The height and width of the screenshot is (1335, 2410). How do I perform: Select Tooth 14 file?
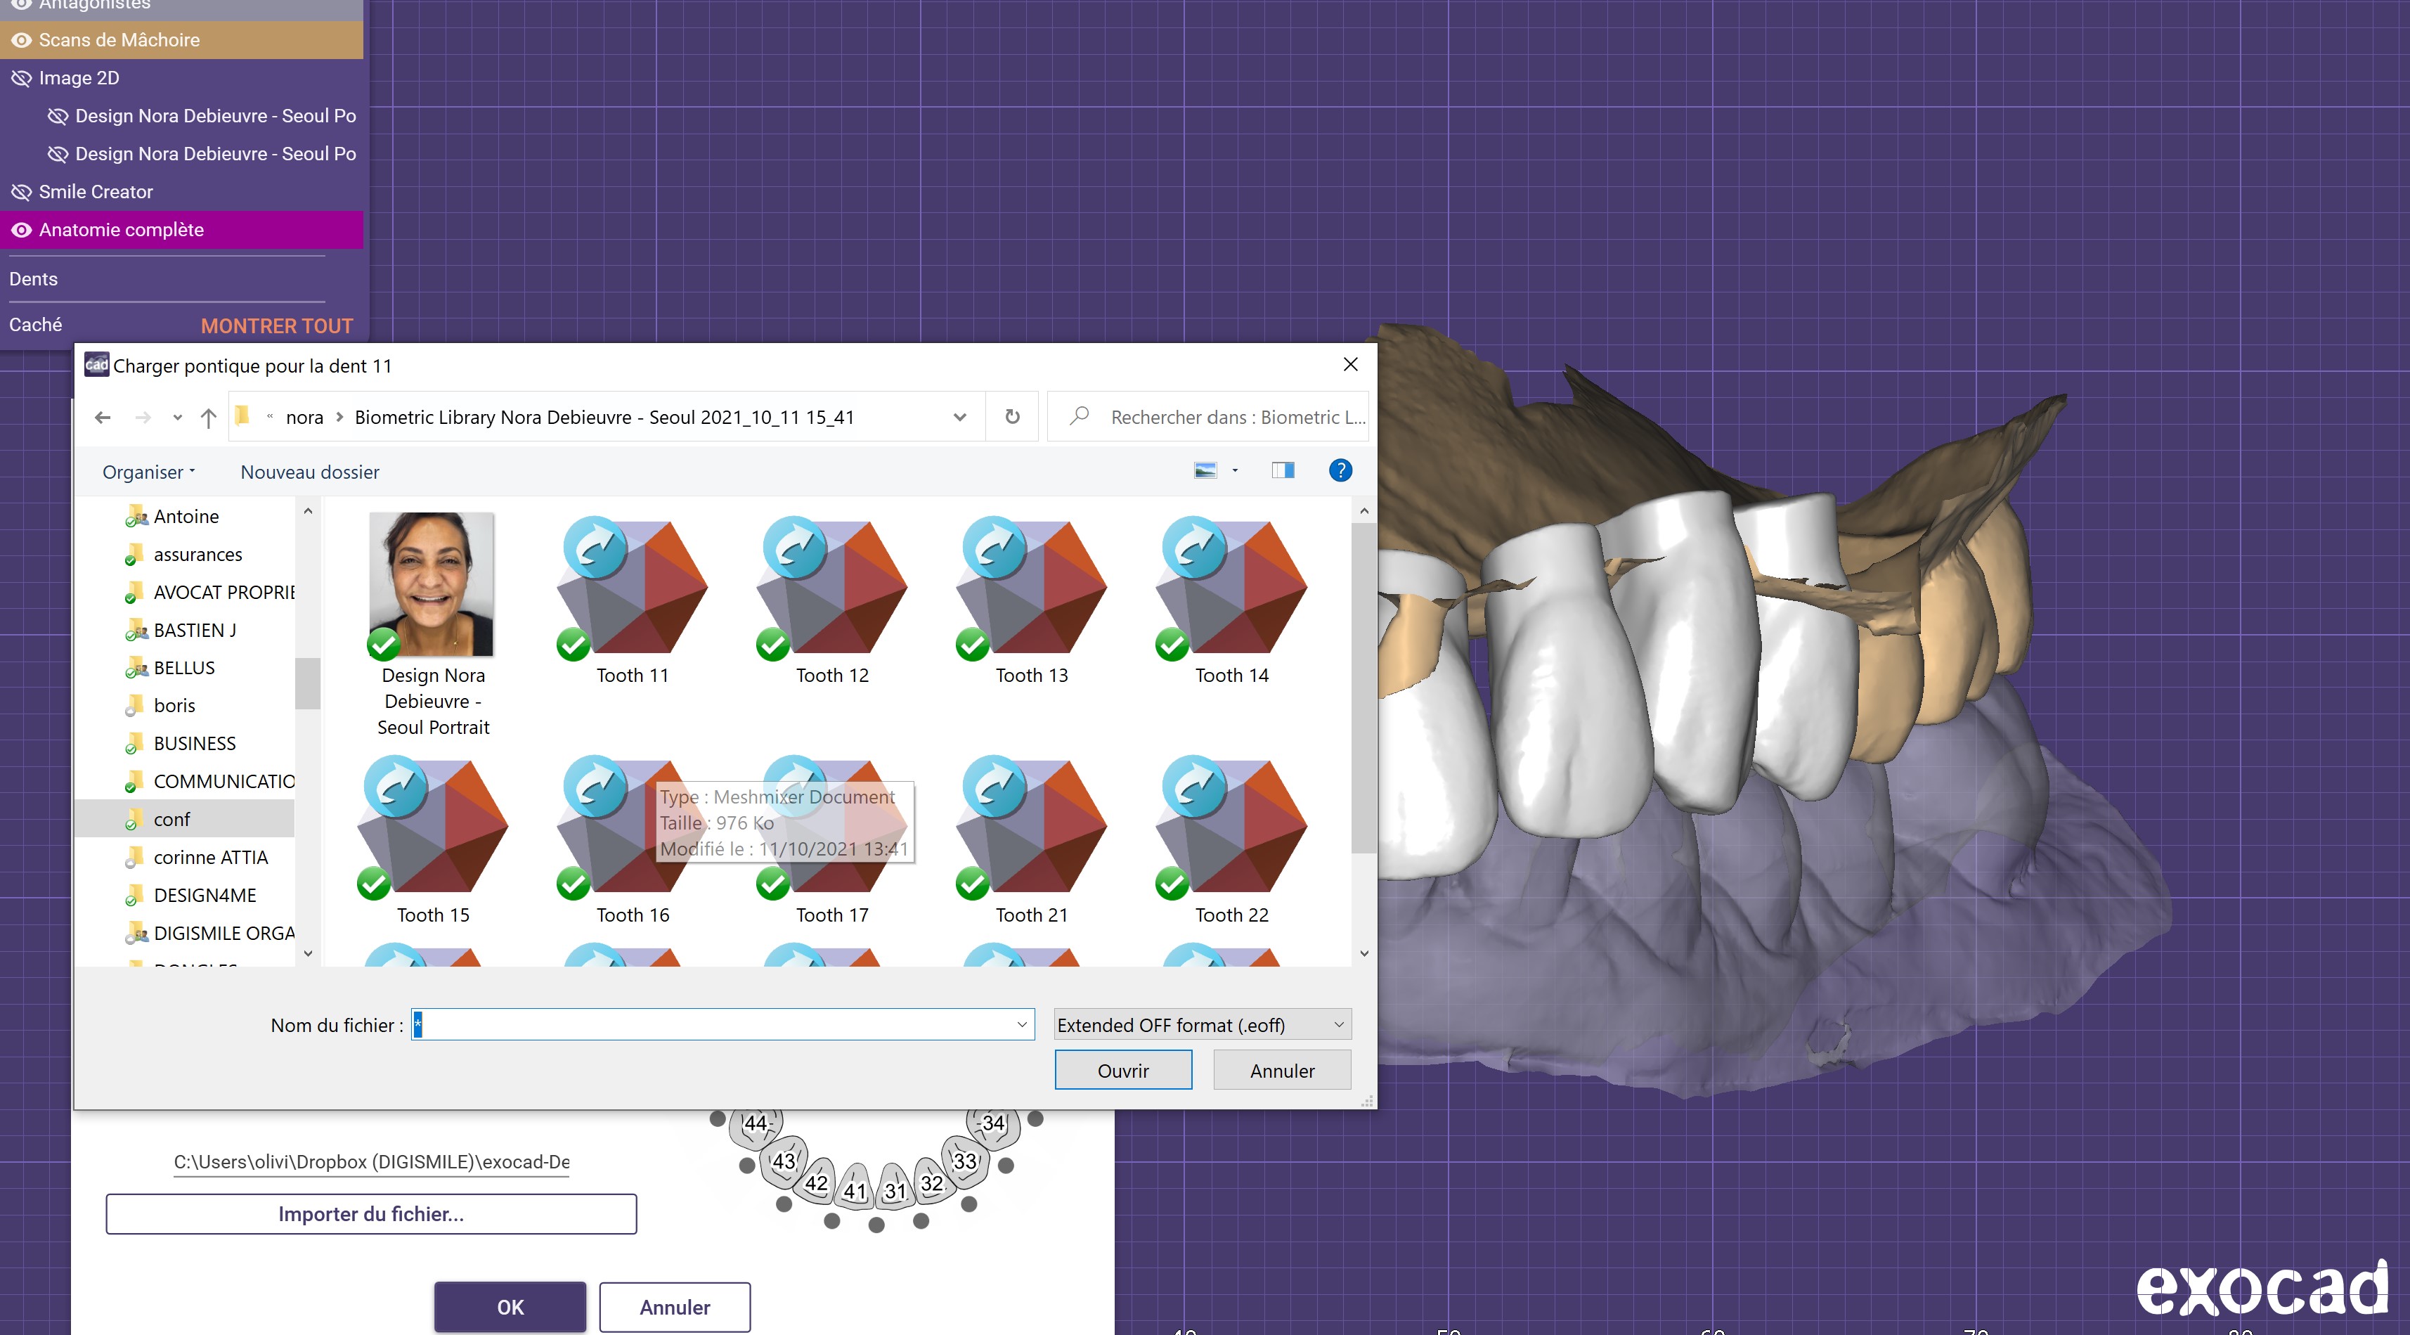pos(1231,600)
